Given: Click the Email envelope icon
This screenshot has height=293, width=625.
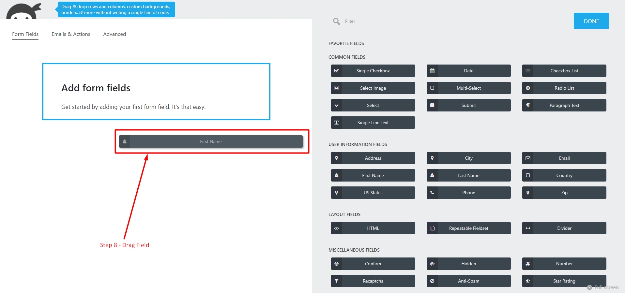Looking at the screenshot, I should [x=527, y=158].
